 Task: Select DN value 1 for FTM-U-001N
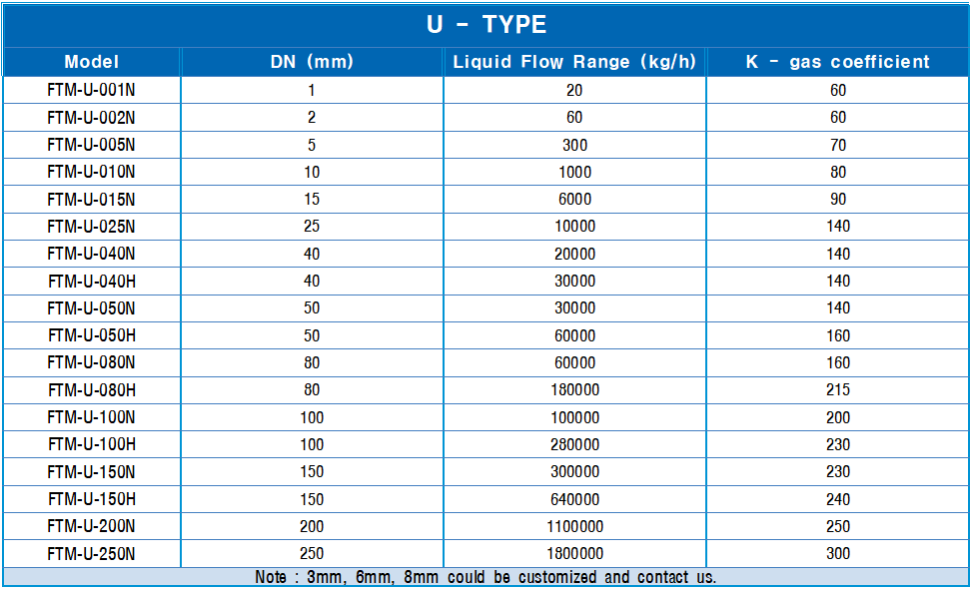click(312, 91)
